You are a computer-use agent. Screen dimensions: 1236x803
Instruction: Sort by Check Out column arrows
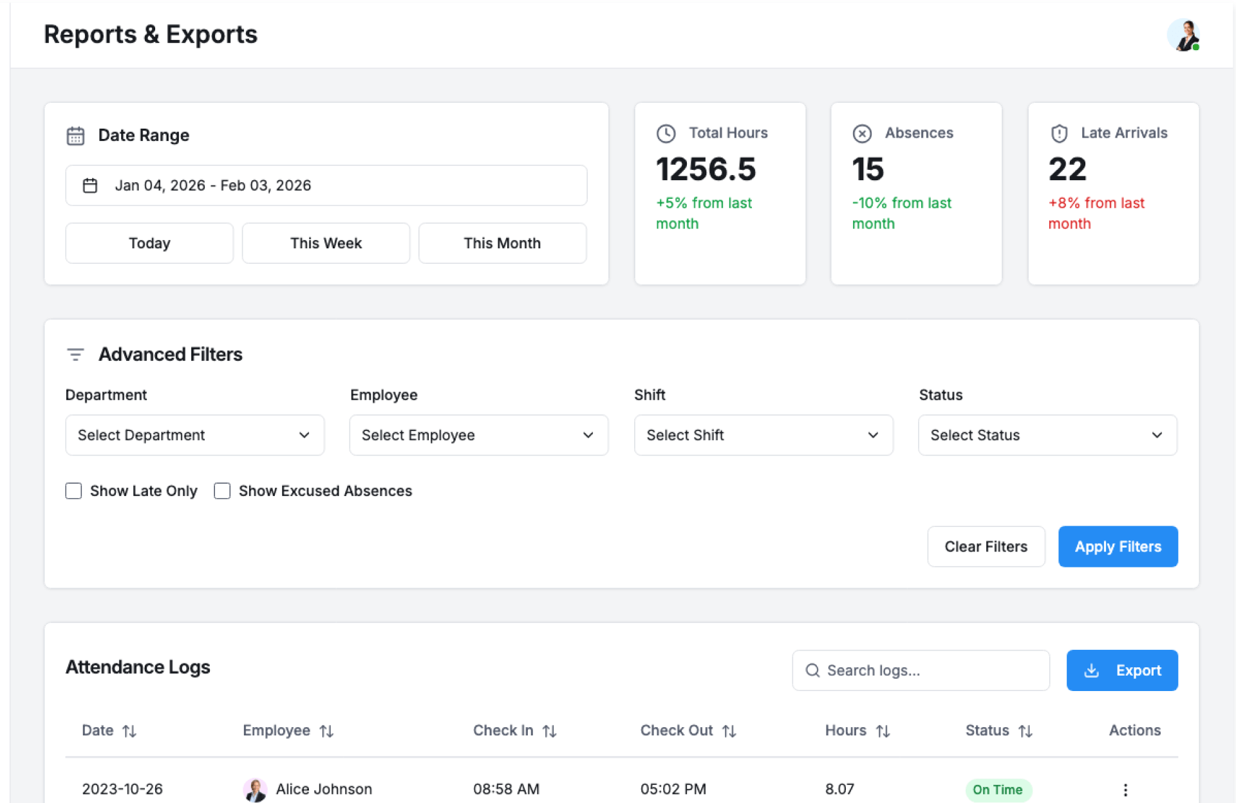pos(729,731)
